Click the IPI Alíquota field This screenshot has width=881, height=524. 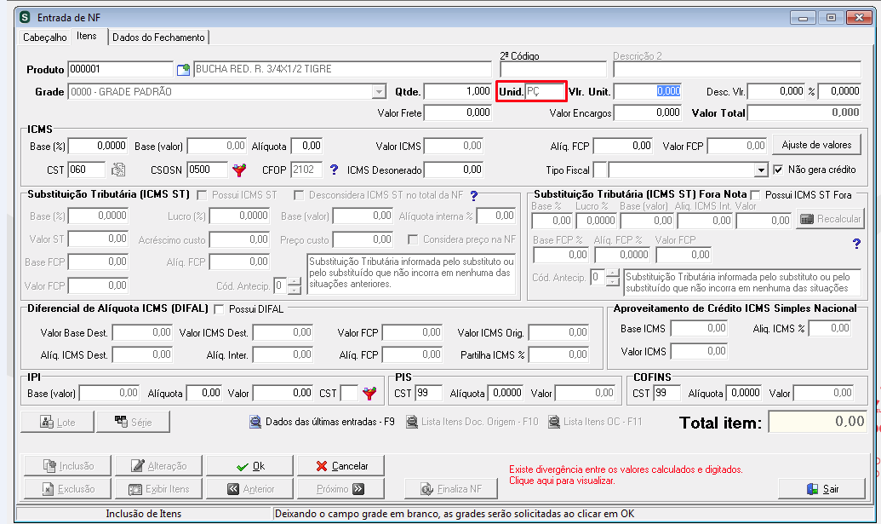click(x=204, y=393)
